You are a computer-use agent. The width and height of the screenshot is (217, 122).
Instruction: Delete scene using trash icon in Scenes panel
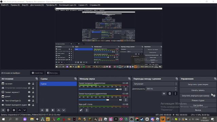[x=47, y=110]
